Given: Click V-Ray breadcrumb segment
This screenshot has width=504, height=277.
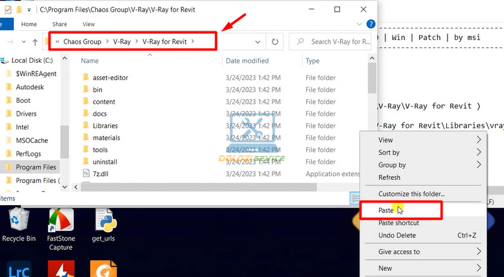Looking at the screenshot, I should 122,42.
